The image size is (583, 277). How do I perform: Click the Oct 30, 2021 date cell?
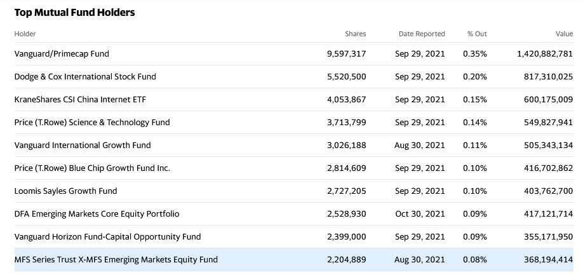coord(420,214)
